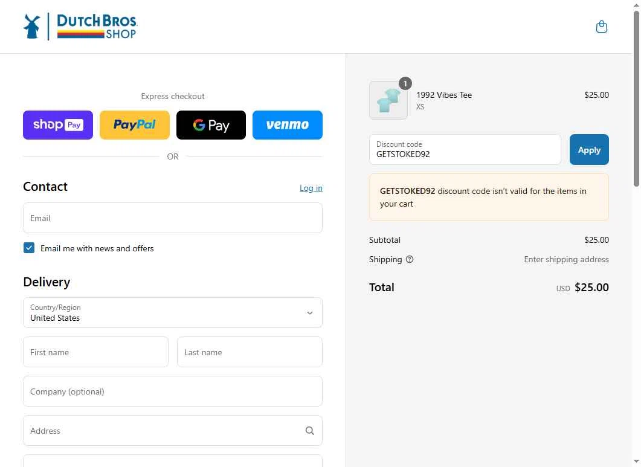Apply the discount code
Screen dimensions: 641x467
[589, 150]
